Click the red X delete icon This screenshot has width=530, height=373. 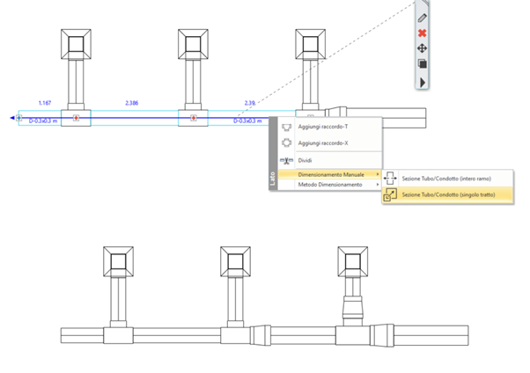[x=423, y=33]
